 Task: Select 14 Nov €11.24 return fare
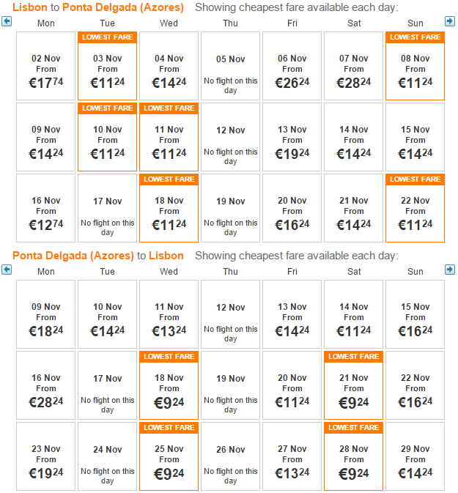click(x=353, y=314)
